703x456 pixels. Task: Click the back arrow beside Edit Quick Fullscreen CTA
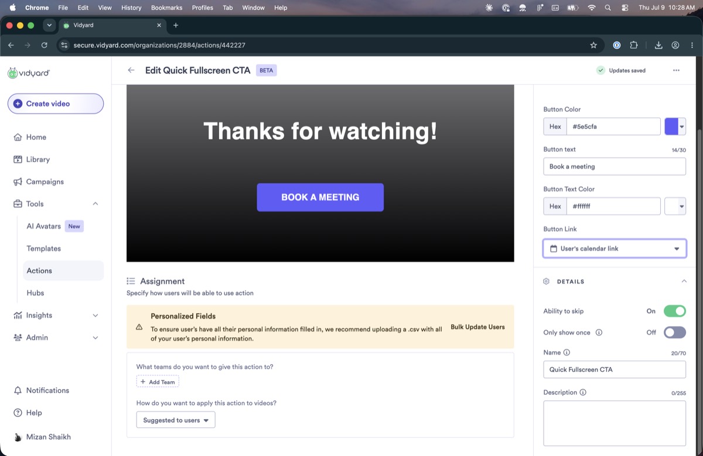[131, 70]
